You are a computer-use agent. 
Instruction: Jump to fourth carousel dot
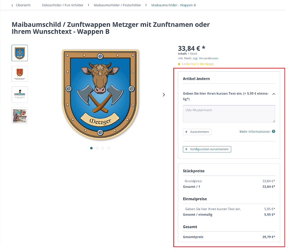coord(109,148)
